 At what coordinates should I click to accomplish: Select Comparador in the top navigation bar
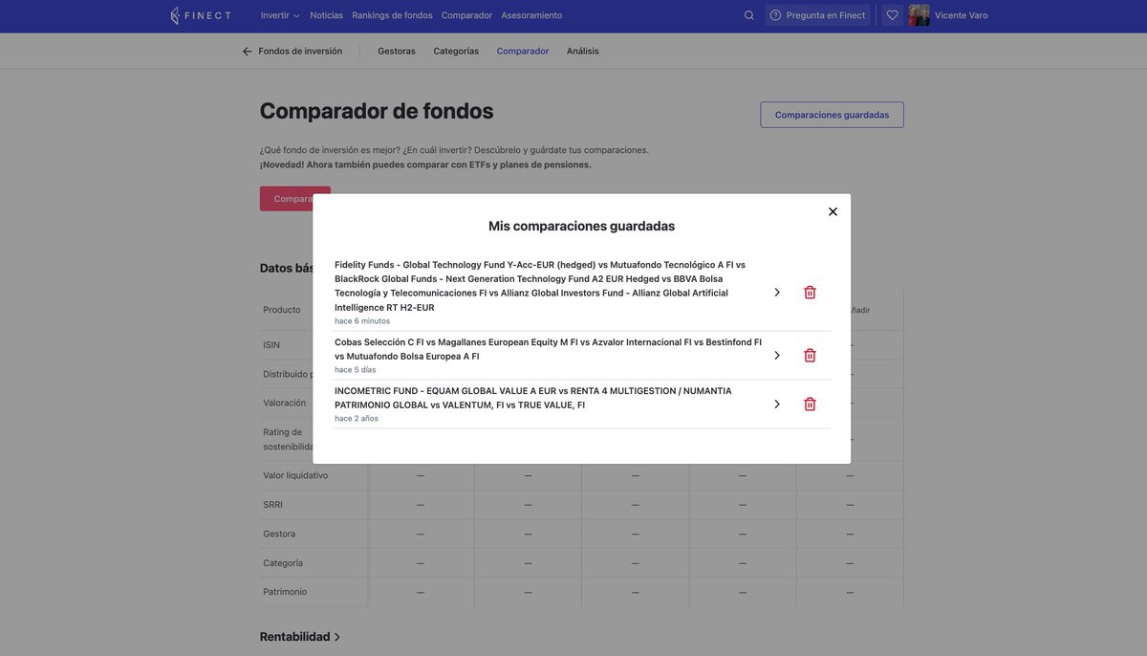466,15
